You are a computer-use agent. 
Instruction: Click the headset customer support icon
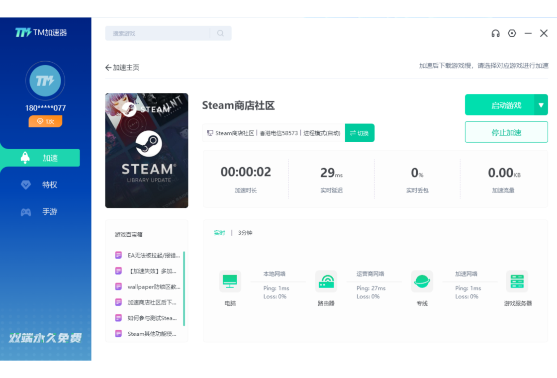495,33
